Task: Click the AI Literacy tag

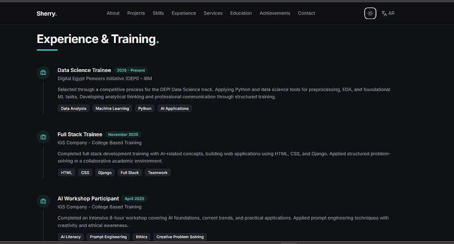Action: coord(71,237)
